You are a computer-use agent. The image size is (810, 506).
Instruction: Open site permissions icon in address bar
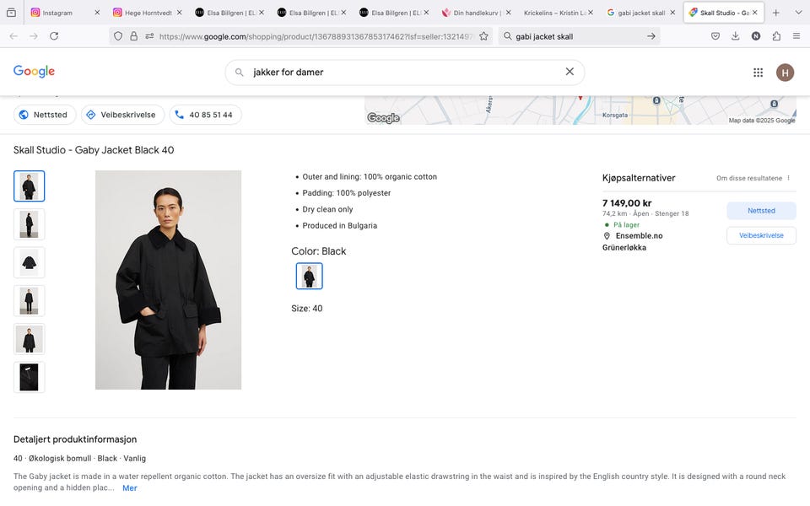(x=150, y=36)
